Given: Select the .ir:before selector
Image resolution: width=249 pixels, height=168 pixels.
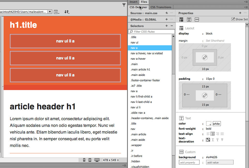Looking at the screenshot, I should click(150, 156).
